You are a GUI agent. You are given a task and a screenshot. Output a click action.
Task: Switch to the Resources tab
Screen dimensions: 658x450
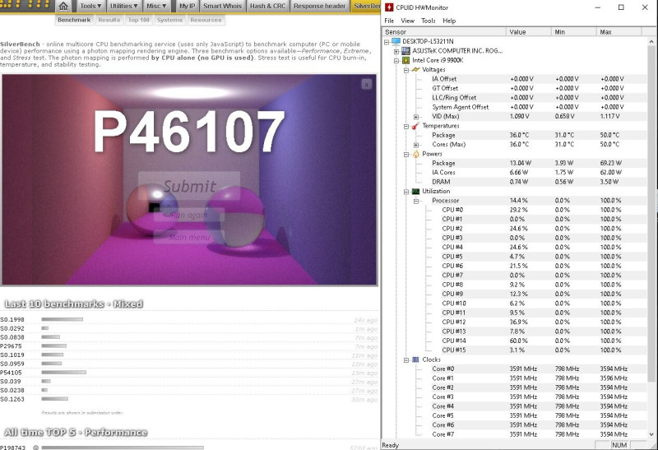pyautogui.click(x=206, y=20)
